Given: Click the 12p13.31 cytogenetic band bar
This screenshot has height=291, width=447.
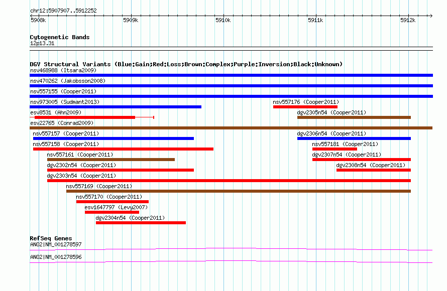Looking at the screenshot, I should click(x=231, y=49).
